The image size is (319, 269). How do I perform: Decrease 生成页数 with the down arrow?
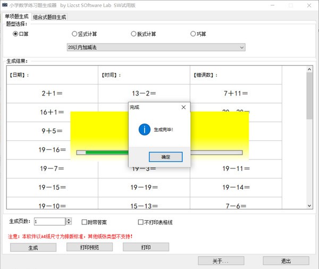tap(69, 223)
